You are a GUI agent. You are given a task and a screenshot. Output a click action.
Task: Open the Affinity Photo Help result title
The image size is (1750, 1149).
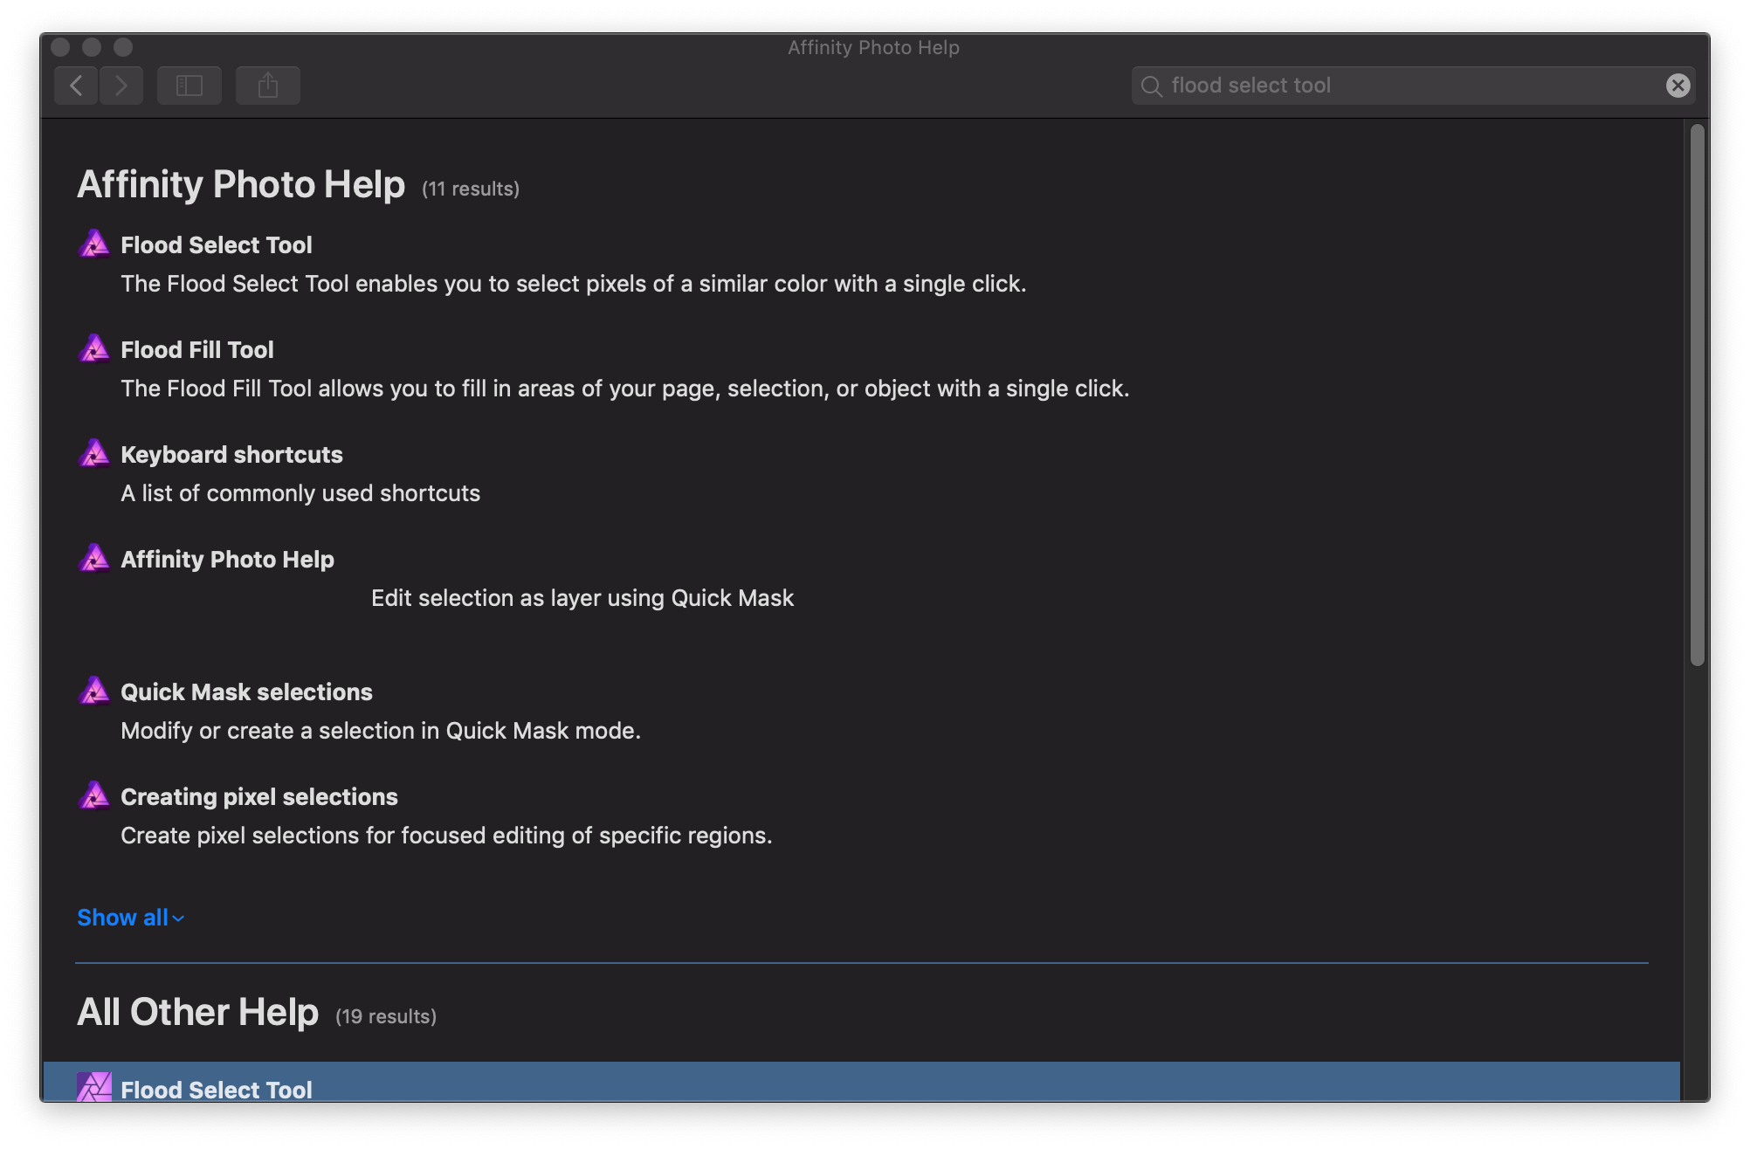[227, 560]
